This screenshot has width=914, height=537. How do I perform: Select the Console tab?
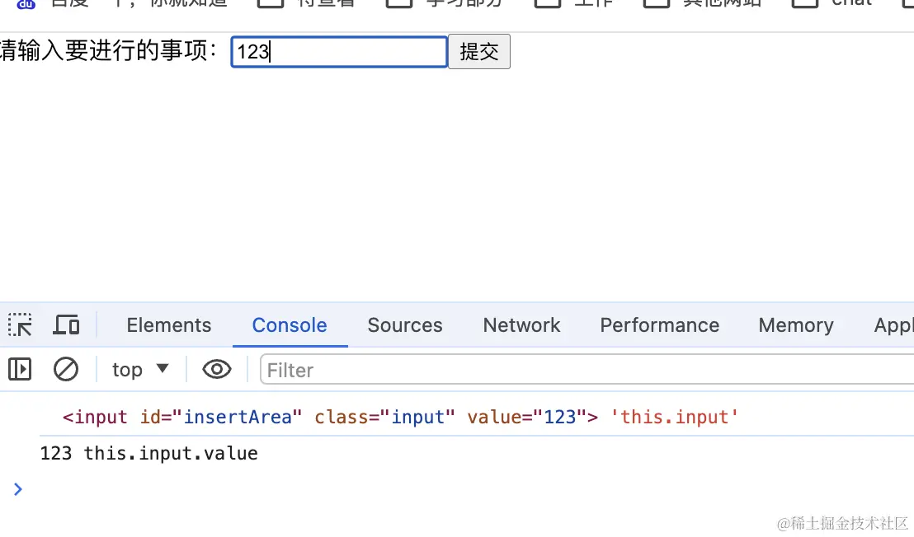(x=290, y=325)
